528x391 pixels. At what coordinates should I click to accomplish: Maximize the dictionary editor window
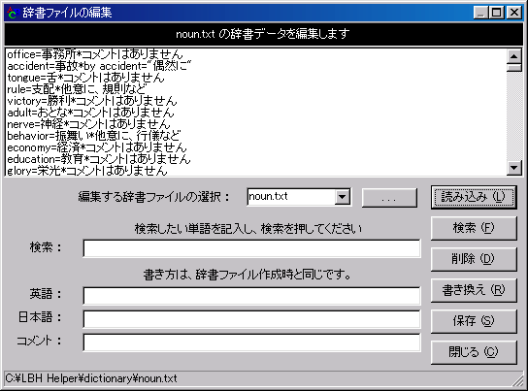[x=496, y=13]
